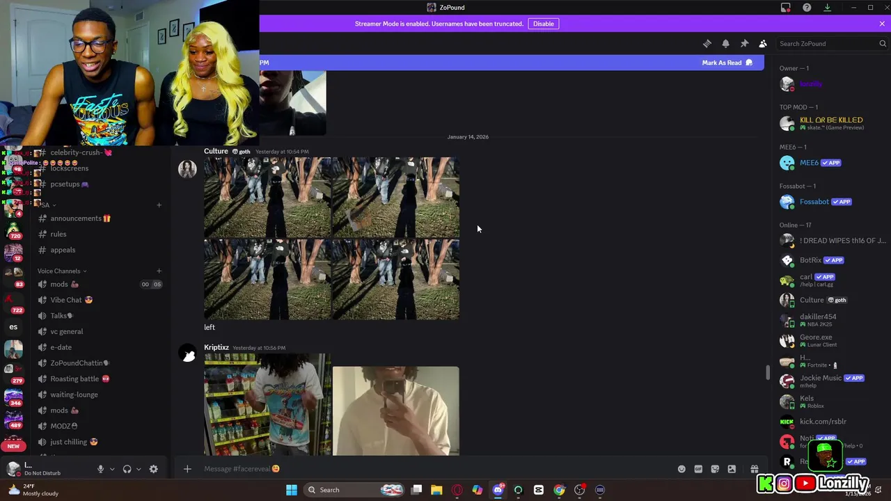Open Culture's user profile name
This screenshot has height=501, width=891.
pyautogui.click(x=216, y=151)
